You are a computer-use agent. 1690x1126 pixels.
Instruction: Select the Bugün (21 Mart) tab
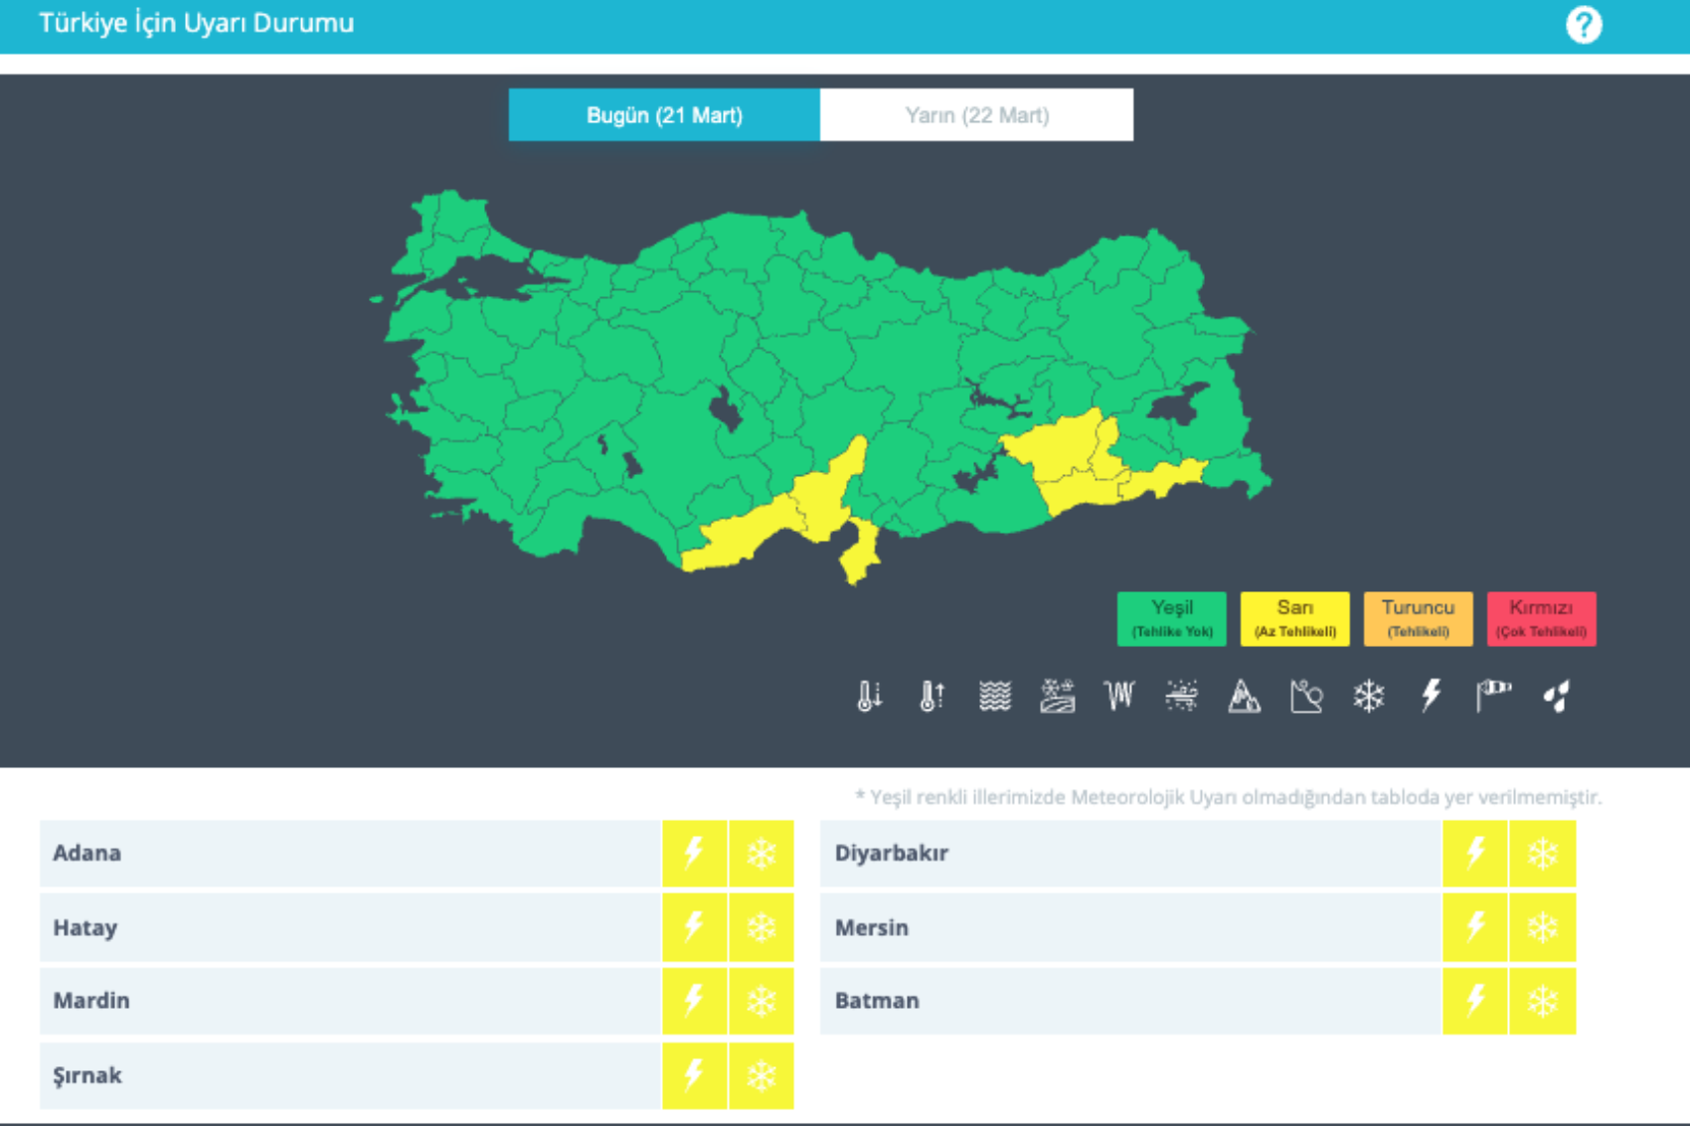pyautogui.click(x=664, y=115)
